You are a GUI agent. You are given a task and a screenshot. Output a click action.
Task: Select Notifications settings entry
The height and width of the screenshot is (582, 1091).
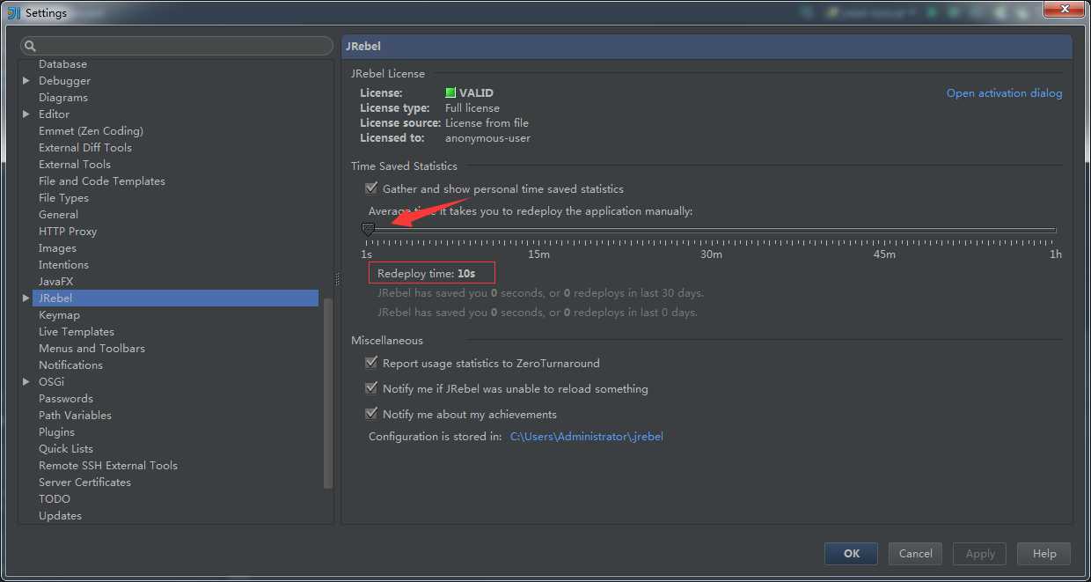(x=70, y=365)
